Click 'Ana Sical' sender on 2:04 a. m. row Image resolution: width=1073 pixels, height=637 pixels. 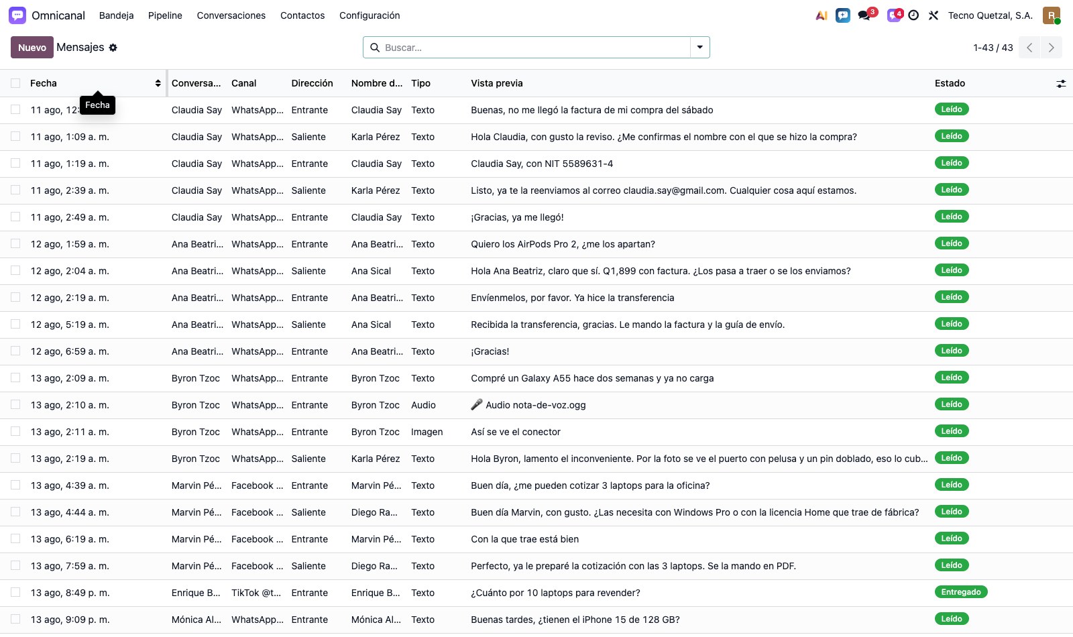371,271
